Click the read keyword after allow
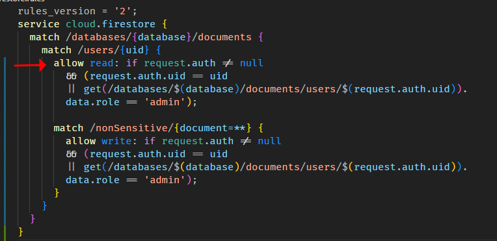 click(x=101, y=64)
